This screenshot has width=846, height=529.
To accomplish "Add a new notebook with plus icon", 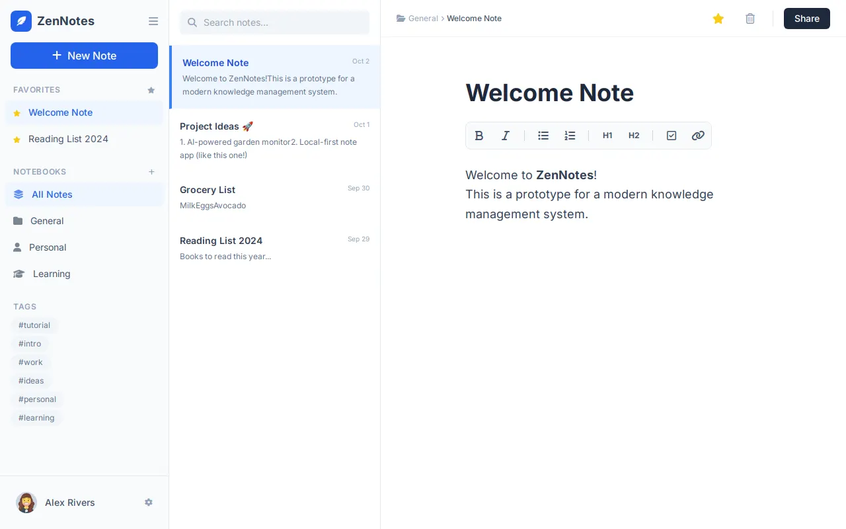I will 151,172.
